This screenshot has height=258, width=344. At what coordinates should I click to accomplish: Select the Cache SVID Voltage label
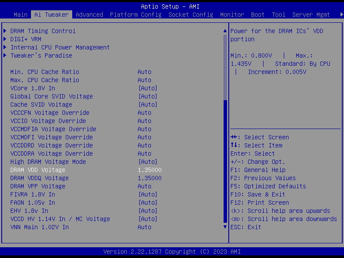(41, 104)
